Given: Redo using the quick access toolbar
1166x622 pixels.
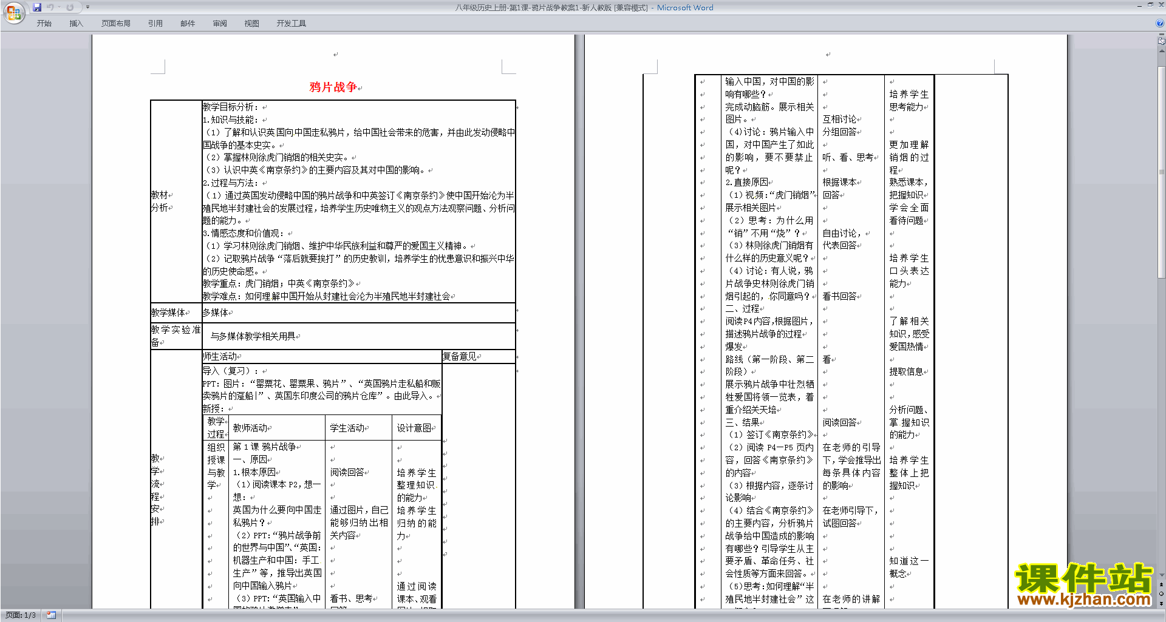Looking at the screenshot, I should coord(70,7).
